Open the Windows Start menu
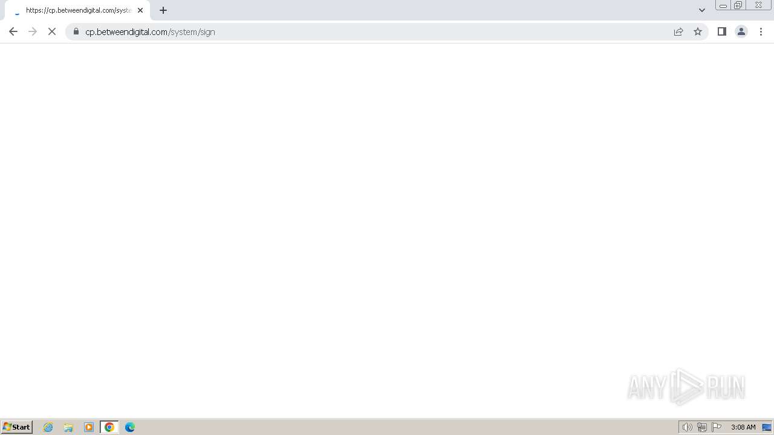This screenshot has height=435, width=774. point(17,427)
